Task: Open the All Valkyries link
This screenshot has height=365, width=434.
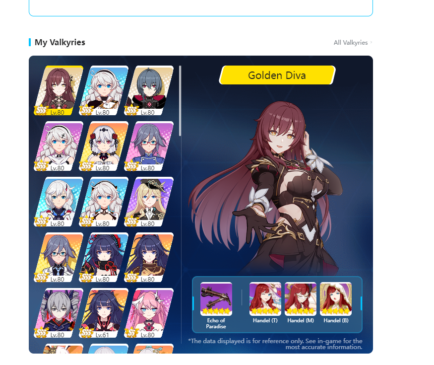Action: tap(350, 43)
